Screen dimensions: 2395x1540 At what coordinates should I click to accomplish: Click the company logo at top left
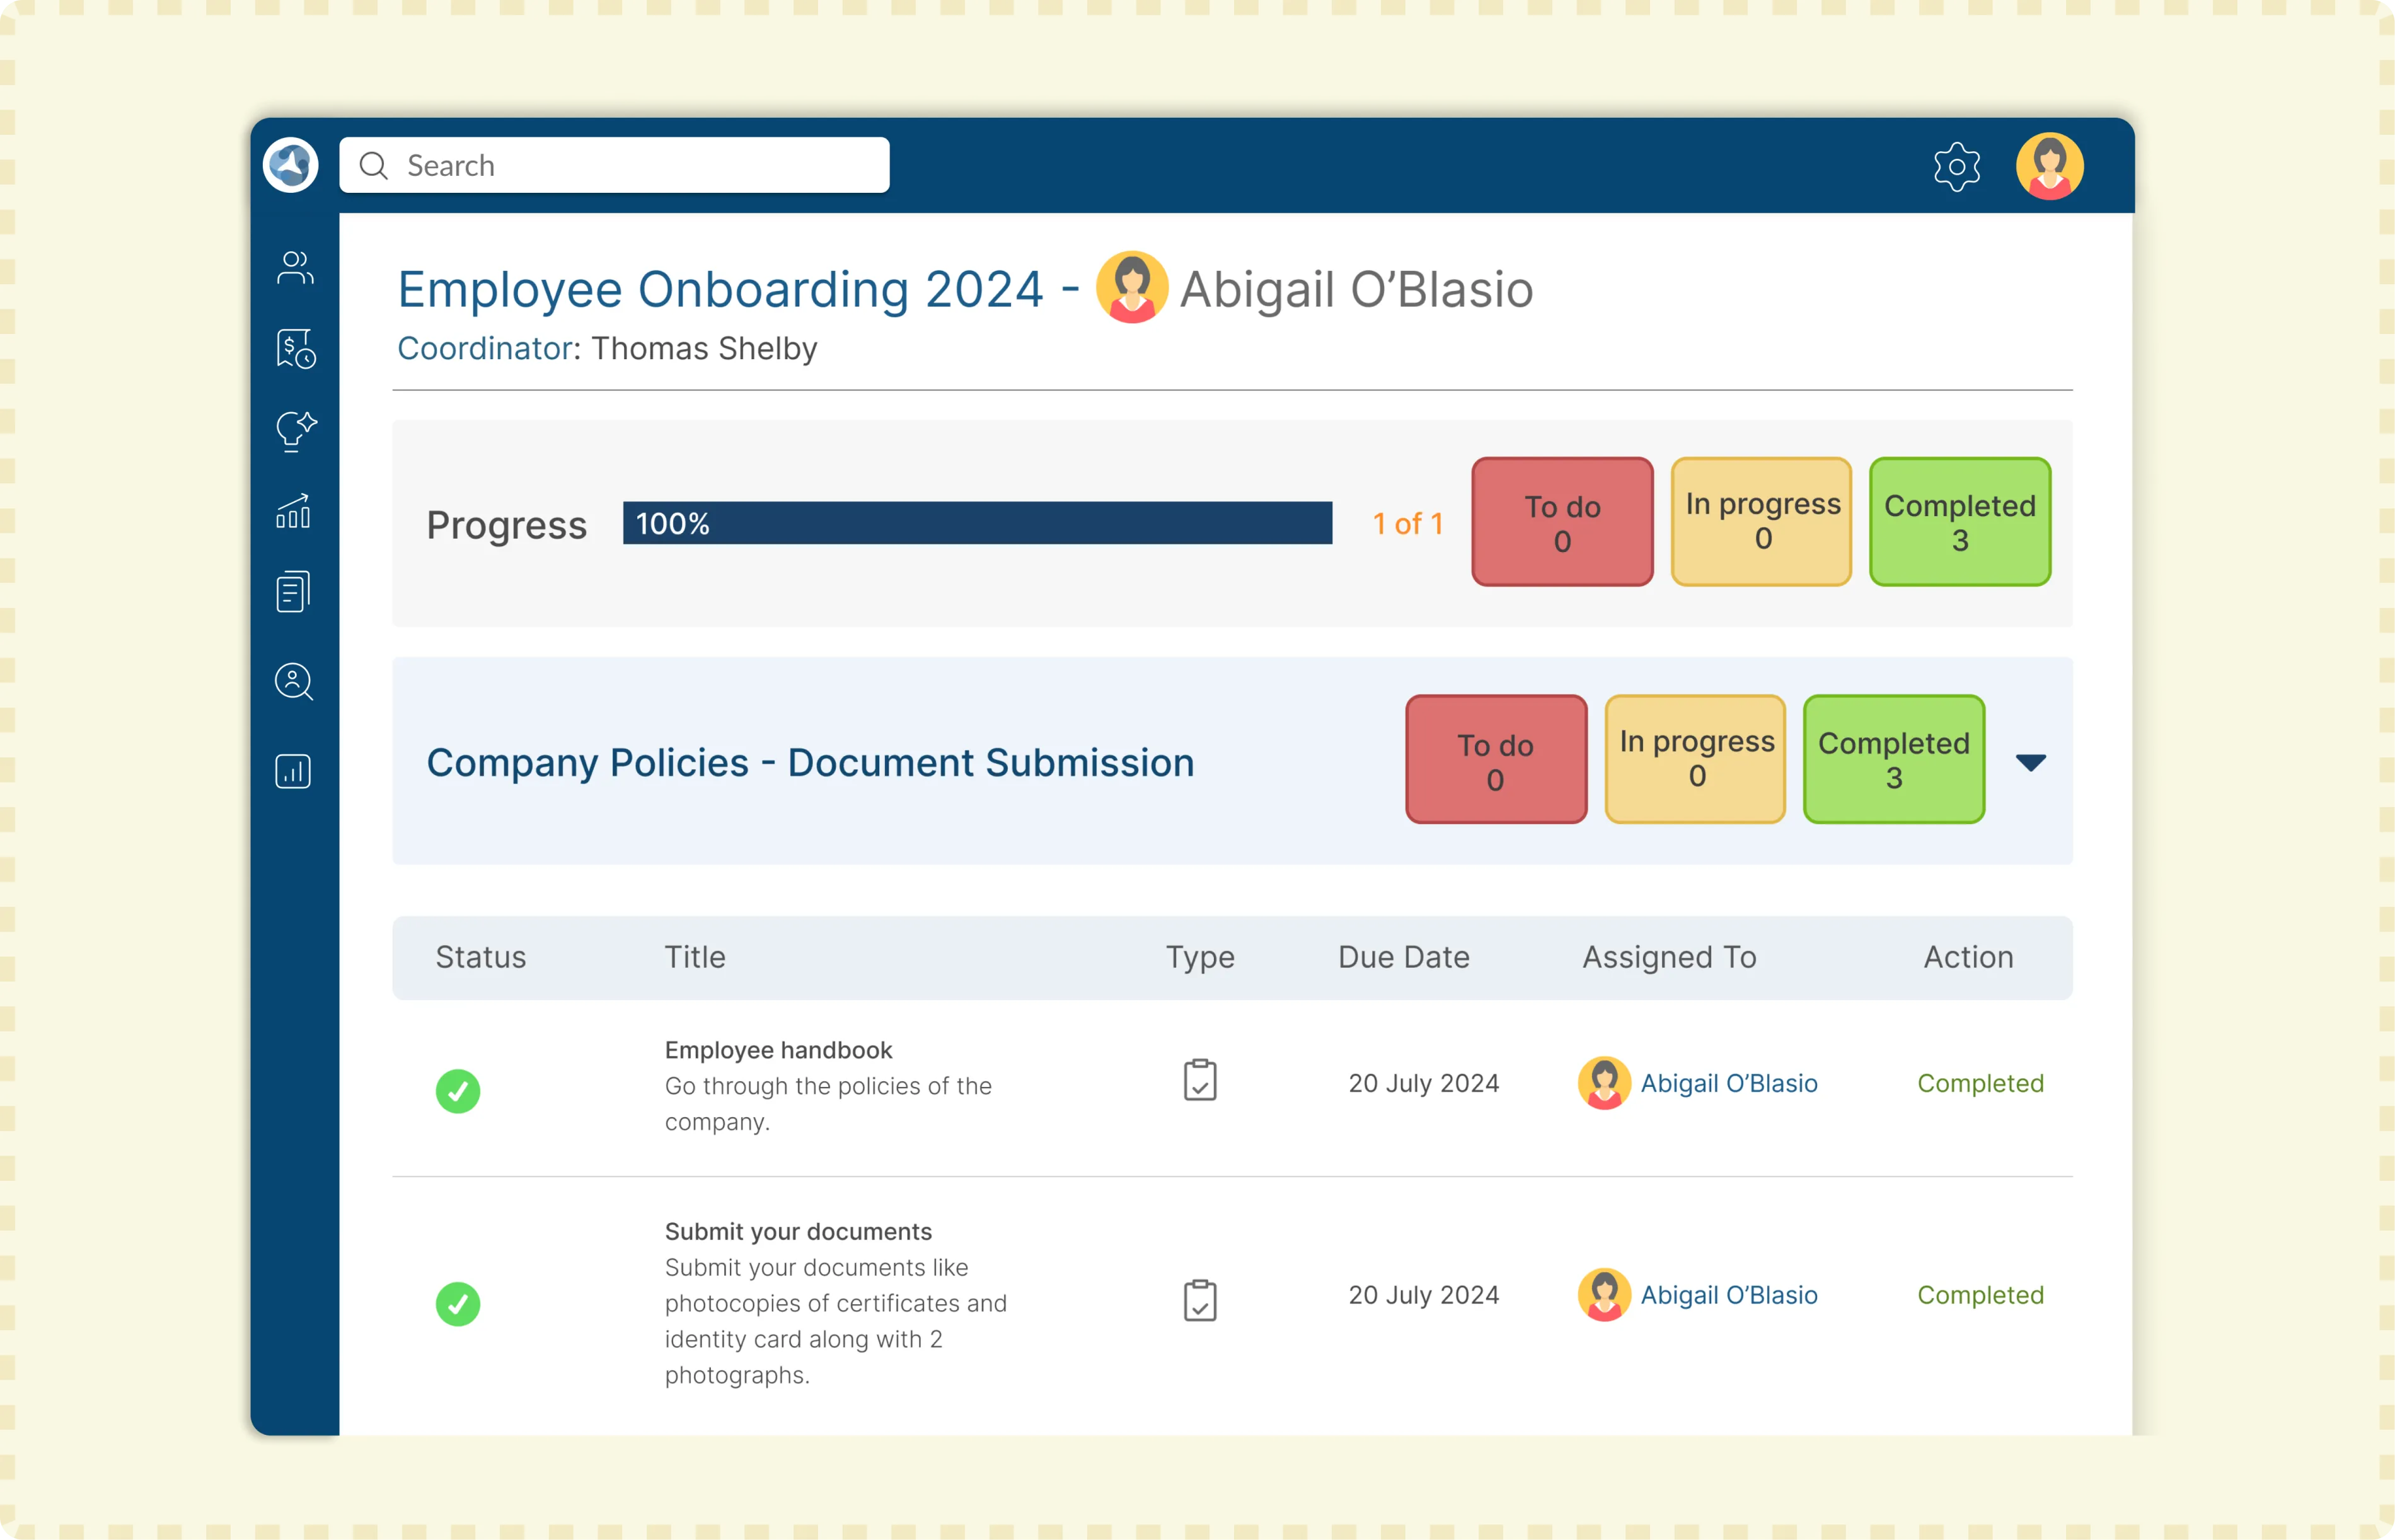pos(289,164)
